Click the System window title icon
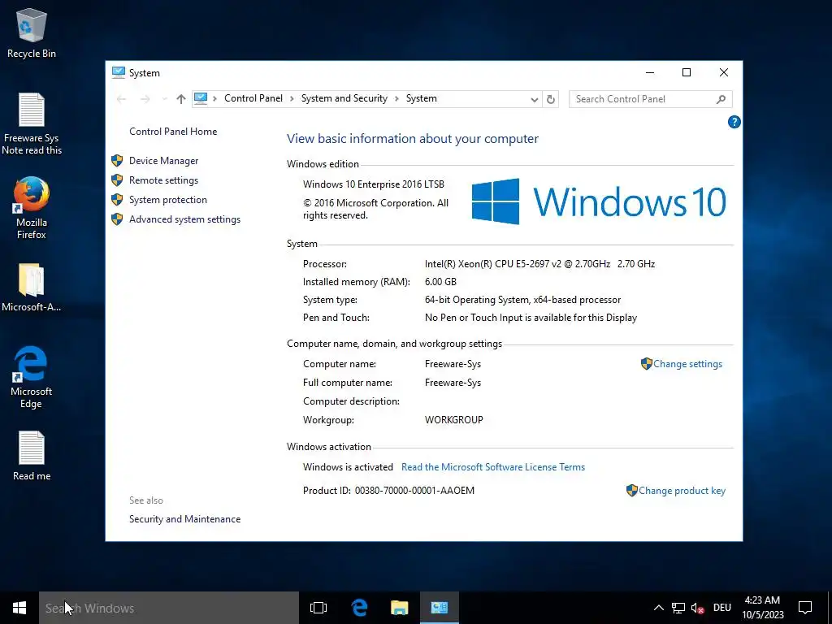Image resolution: width=832 pixels, height=624 pixels. 119,72
